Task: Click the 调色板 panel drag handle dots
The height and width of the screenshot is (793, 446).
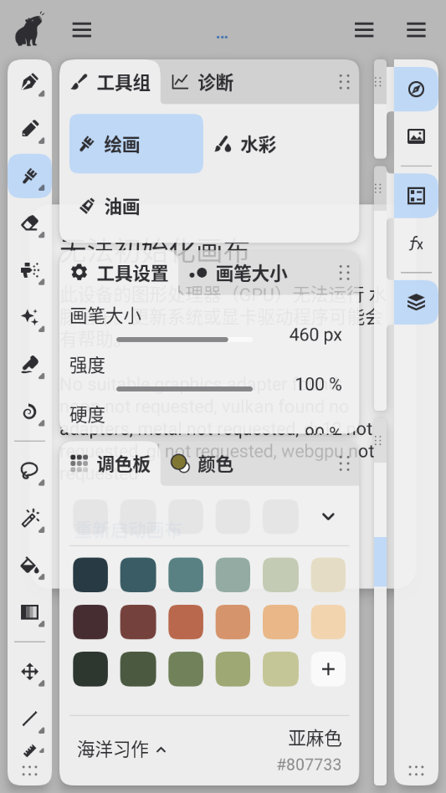Action: pyautogui.click(x=345, y=464)
